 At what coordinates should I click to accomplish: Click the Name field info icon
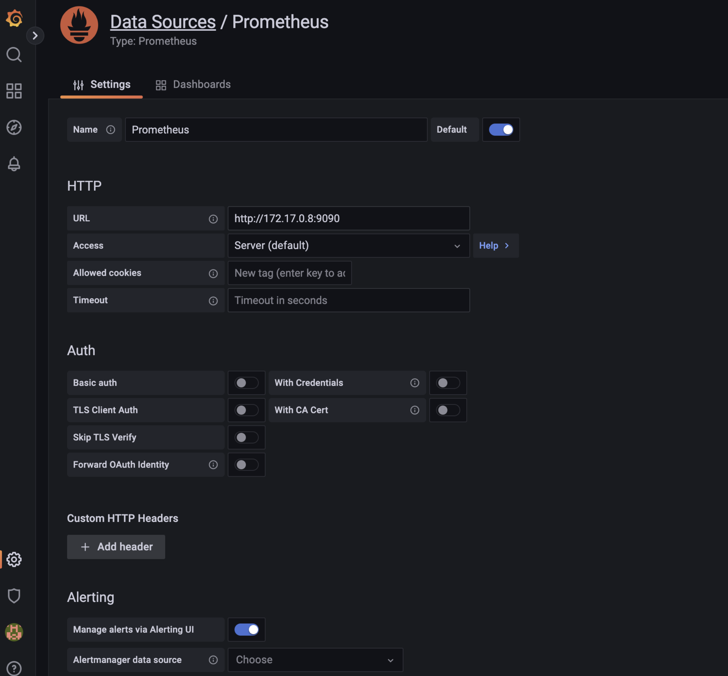pyautogui.click(x=110, y=130)
